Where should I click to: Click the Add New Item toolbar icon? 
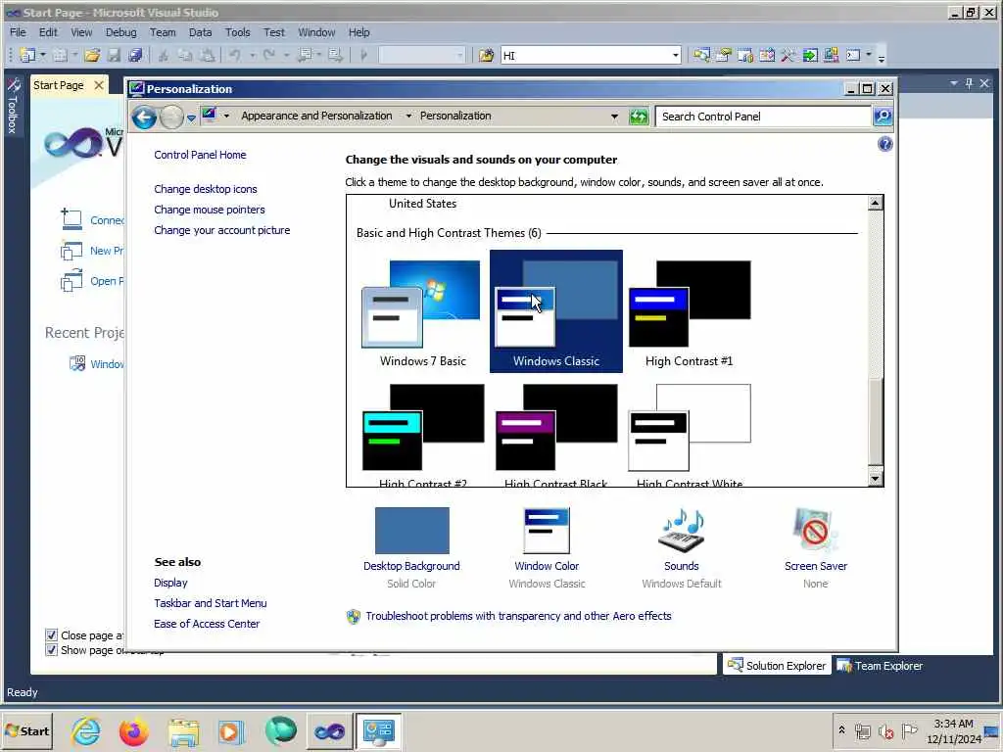coord(60,55)
